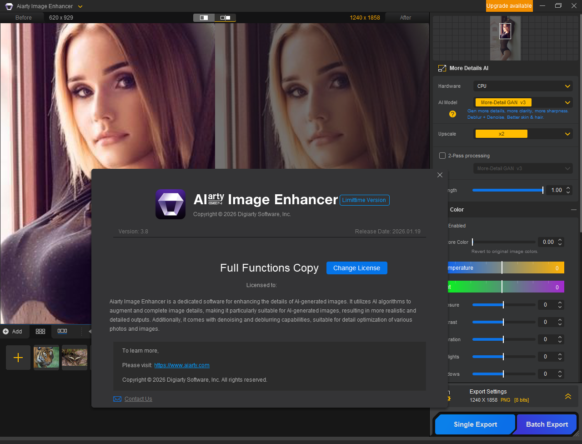Click the Restore Color stepper arrows
This screenshot has height=444, width=582.
pos(560,242)
